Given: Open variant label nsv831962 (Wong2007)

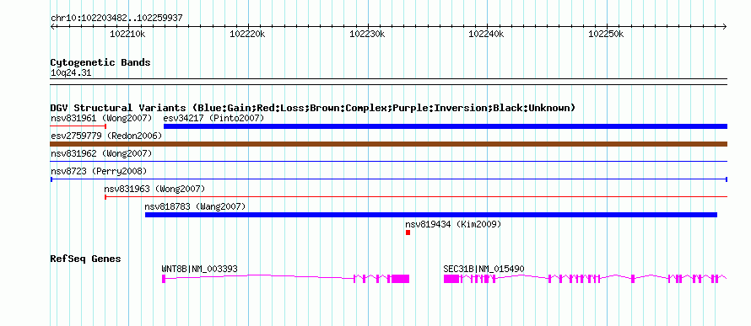Looking at the screenshot, I should pos(101,153).
